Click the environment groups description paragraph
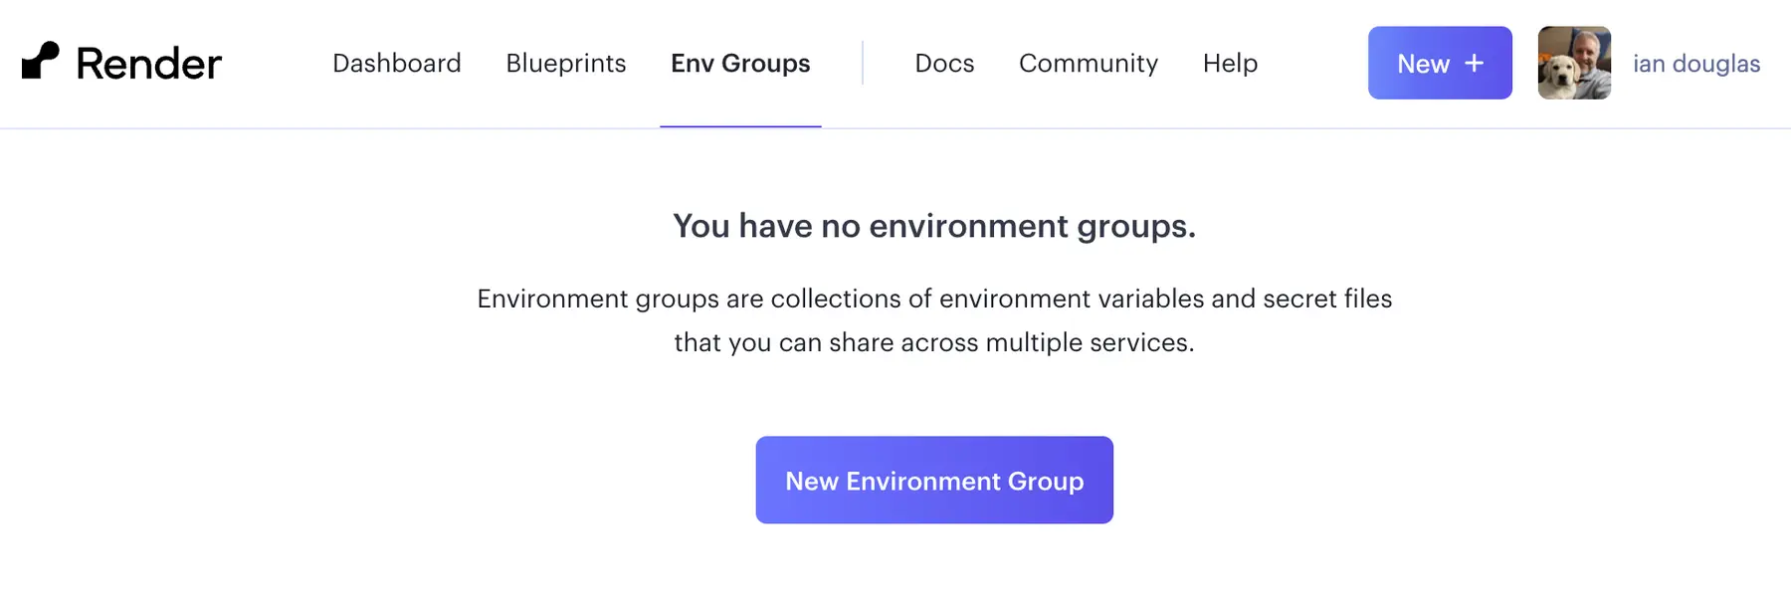Image resolution: width=1791 pixels, height=604 pixels. [934, 320]
